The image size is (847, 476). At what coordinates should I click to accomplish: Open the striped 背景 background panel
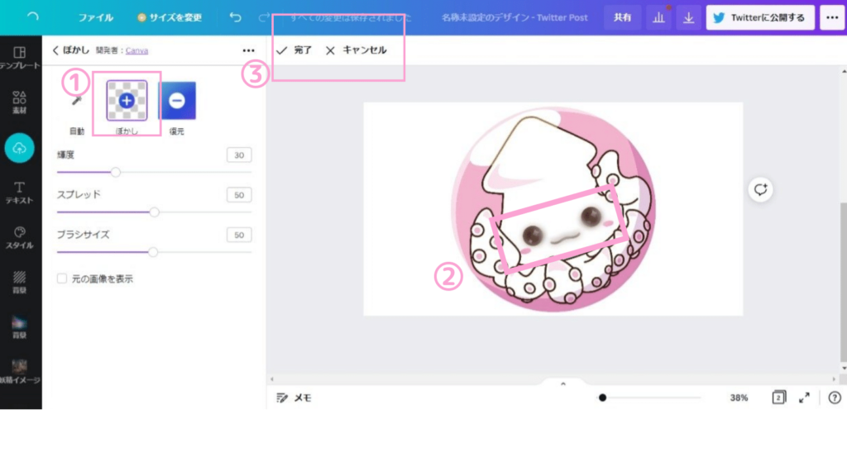(20, 283)
